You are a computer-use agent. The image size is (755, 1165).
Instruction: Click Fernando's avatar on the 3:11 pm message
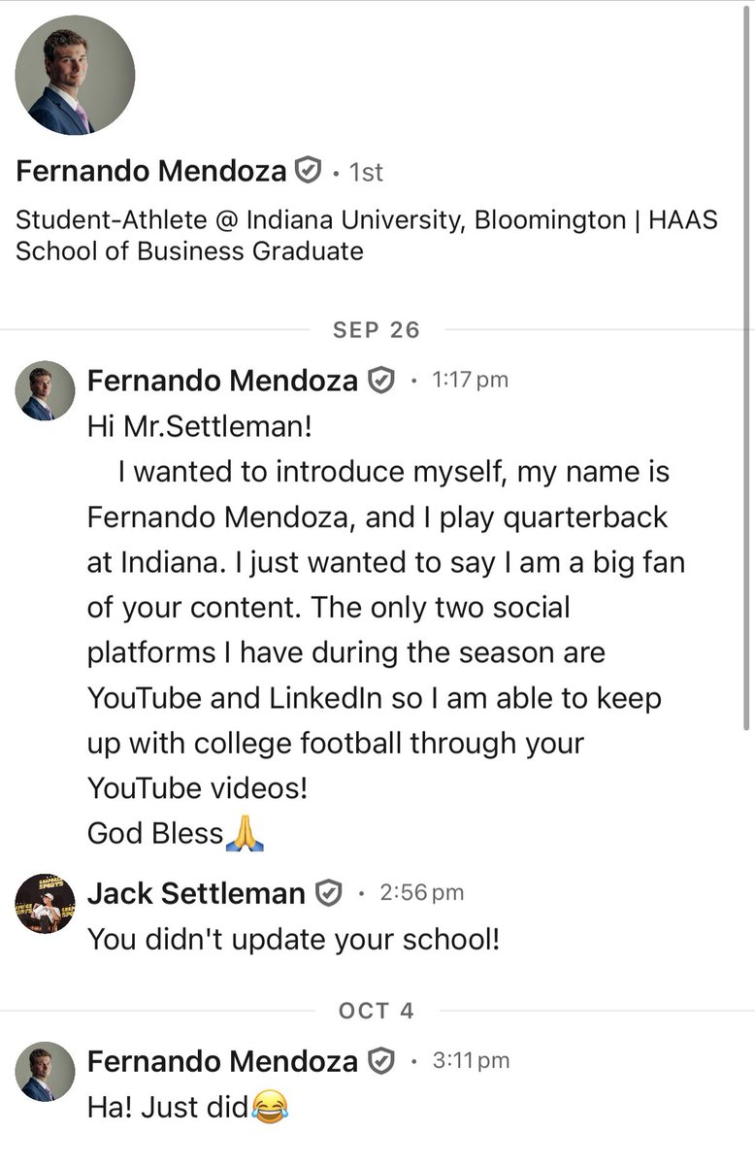coord(45,1072)
